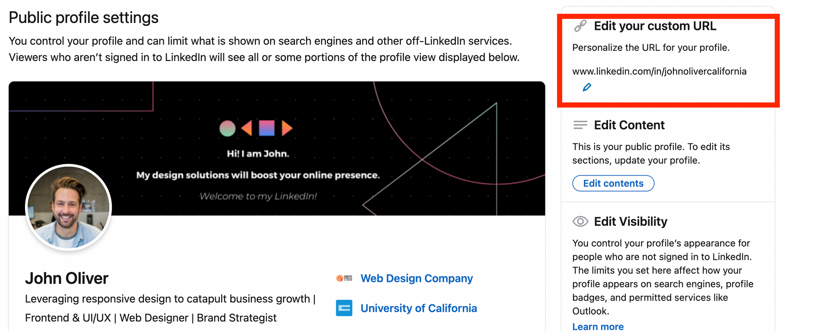Click the Hi! I am John banner text
This screenshot has height=331, width=819.
pyautogui.click(x=257, y=153)
